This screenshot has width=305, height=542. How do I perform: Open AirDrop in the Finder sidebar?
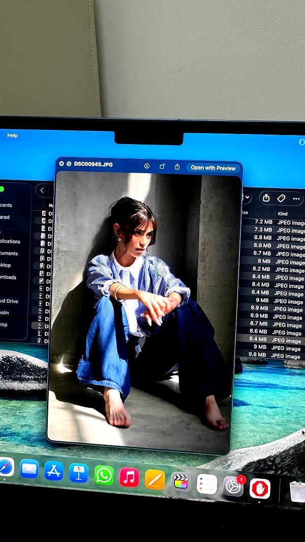[4, 325]
